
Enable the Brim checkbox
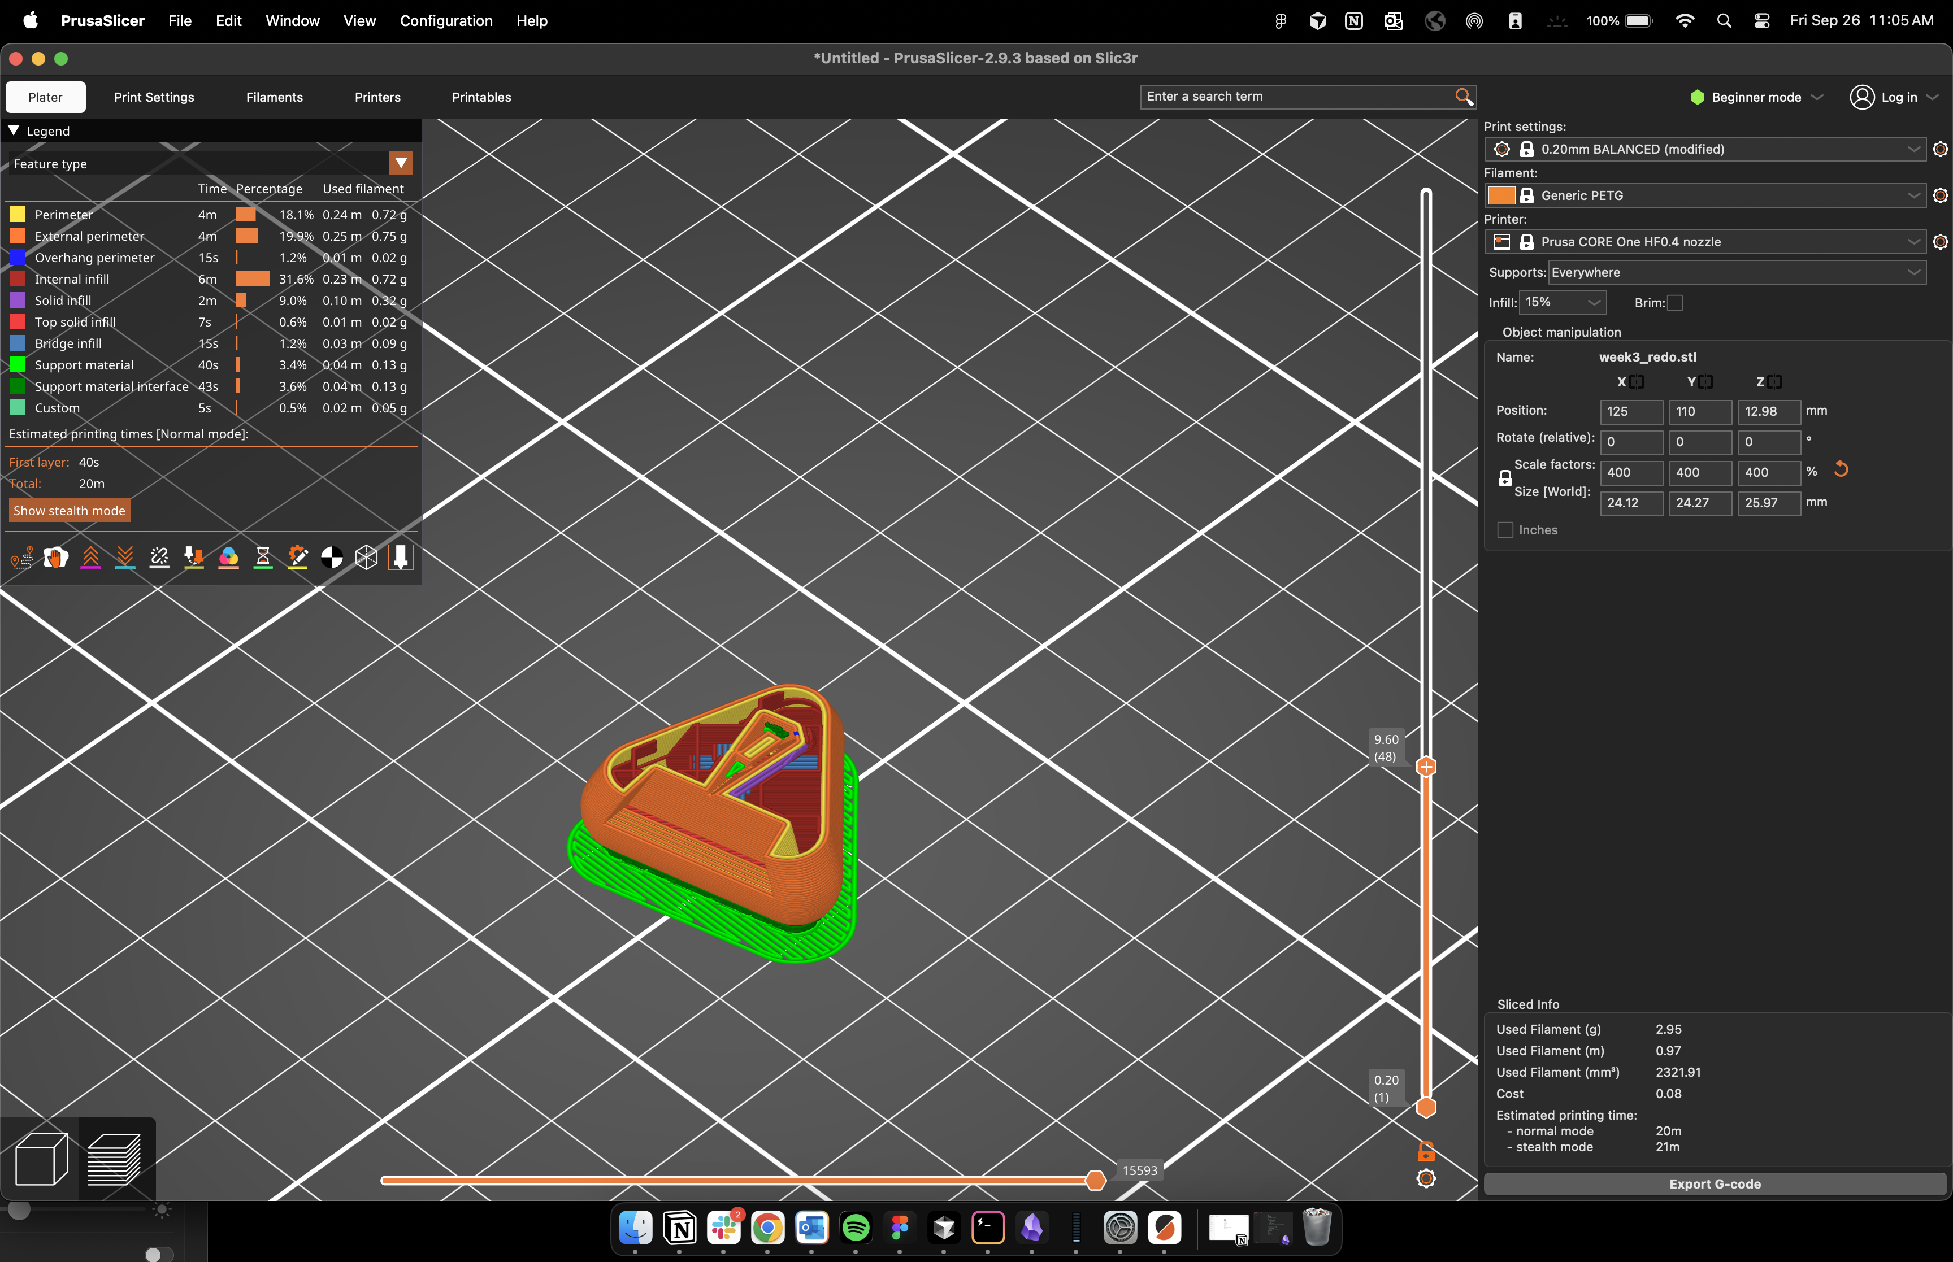tap(1675, 303)
